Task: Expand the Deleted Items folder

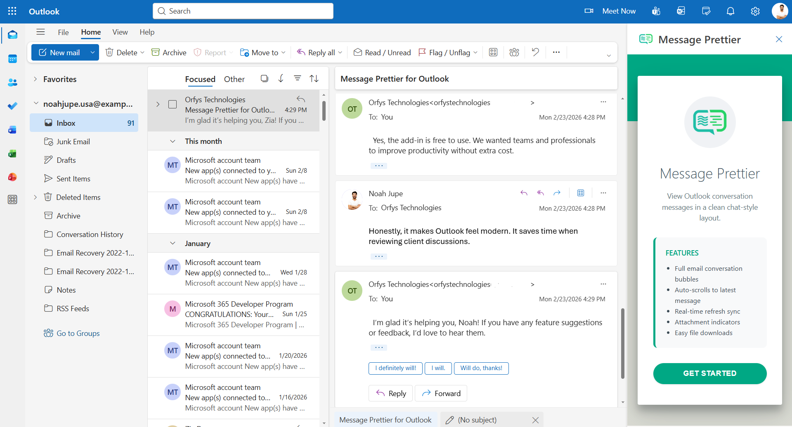Action: click(35, 197)
